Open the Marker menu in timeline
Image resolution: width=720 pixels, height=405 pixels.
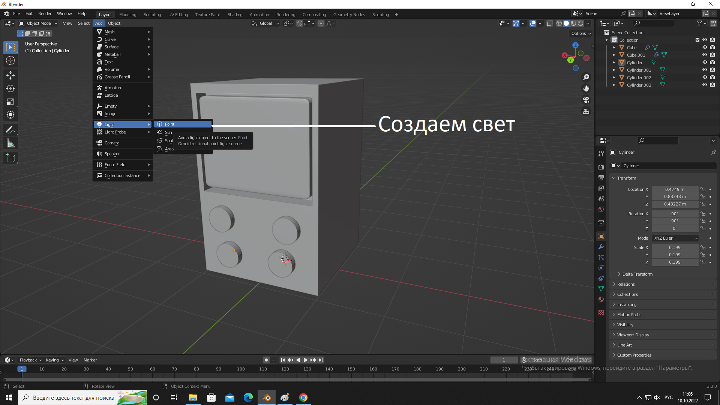pos(90,360)
